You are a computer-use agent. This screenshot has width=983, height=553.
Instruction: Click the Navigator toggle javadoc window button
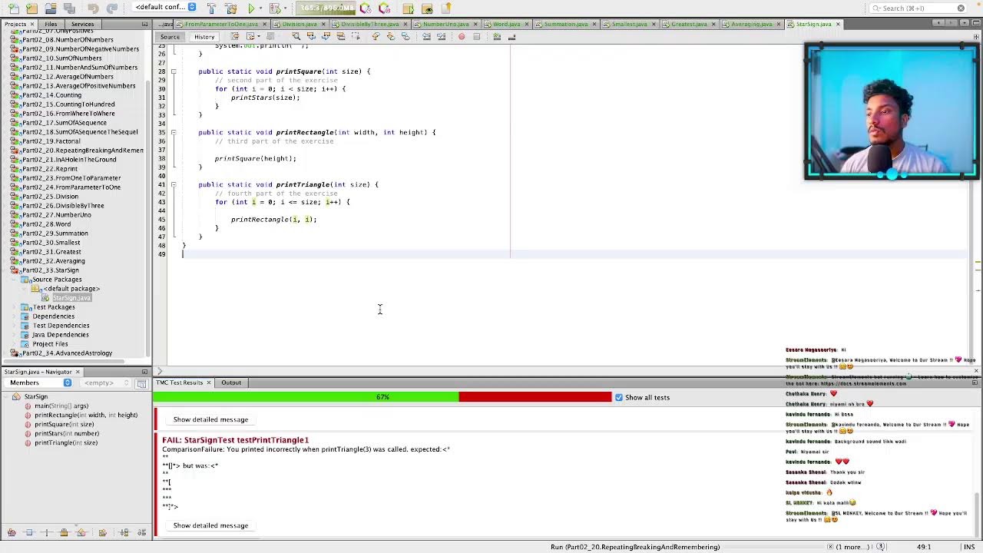pyautogui.click(x=141, y=383)
